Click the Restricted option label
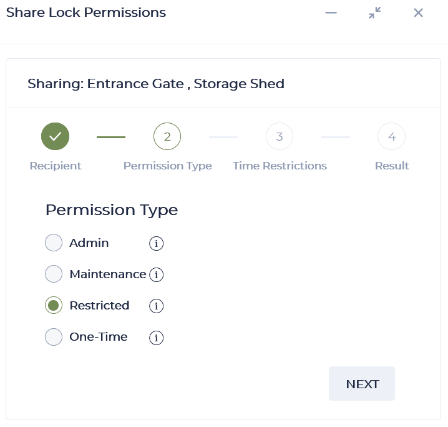This screenshot has height=427, width=448. [99, 305]
